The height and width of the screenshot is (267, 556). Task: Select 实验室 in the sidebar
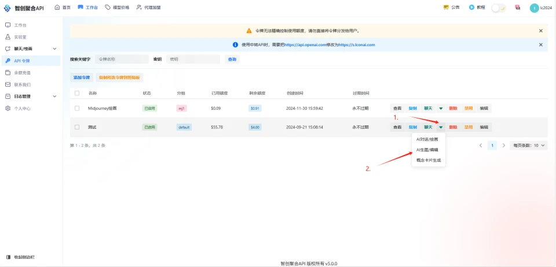[x=31, y=37]
